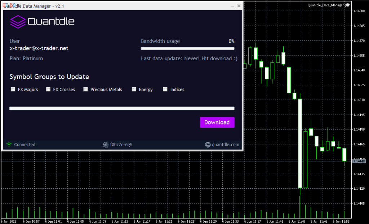Click the download progress bar above Download
The image size is (369, 224).
[122, 108]
